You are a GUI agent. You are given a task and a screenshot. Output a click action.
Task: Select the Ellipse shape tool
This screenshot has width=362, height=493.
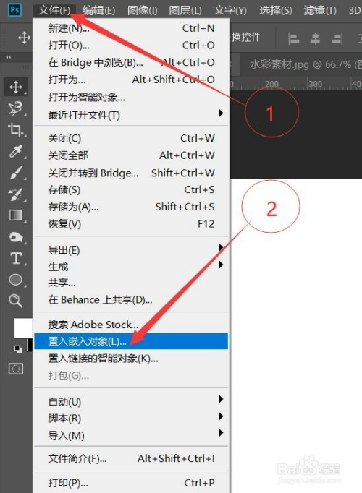click(16, 280)
